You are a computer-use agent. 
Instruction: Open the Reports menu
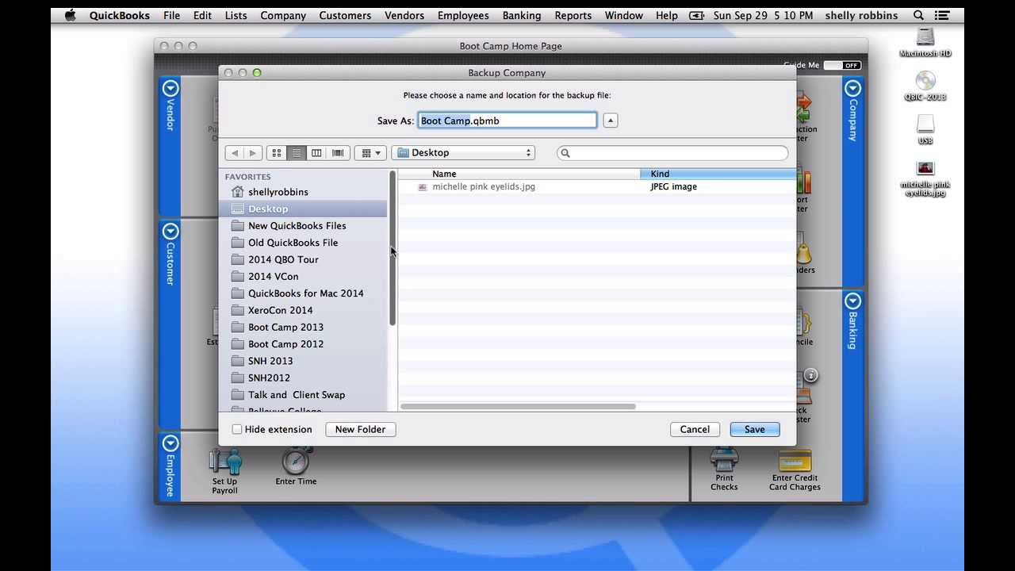pos(573,15)
